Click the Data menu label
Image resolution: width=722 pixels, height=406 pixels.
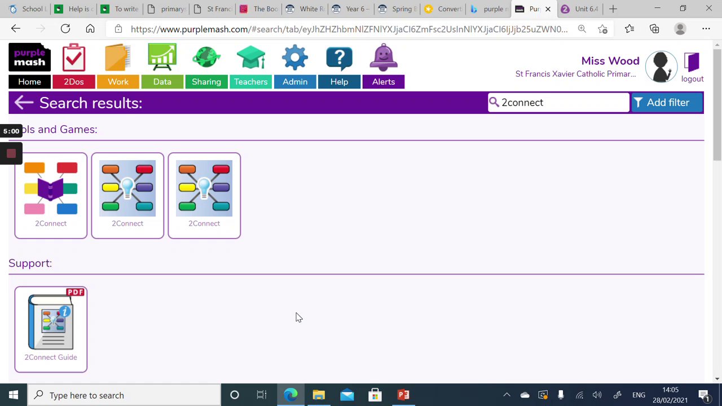pos(162,82)
